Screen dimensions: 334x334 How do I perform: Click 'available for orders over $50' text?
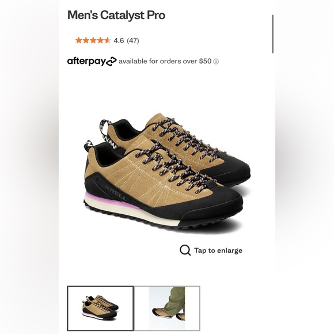(165, 62)
